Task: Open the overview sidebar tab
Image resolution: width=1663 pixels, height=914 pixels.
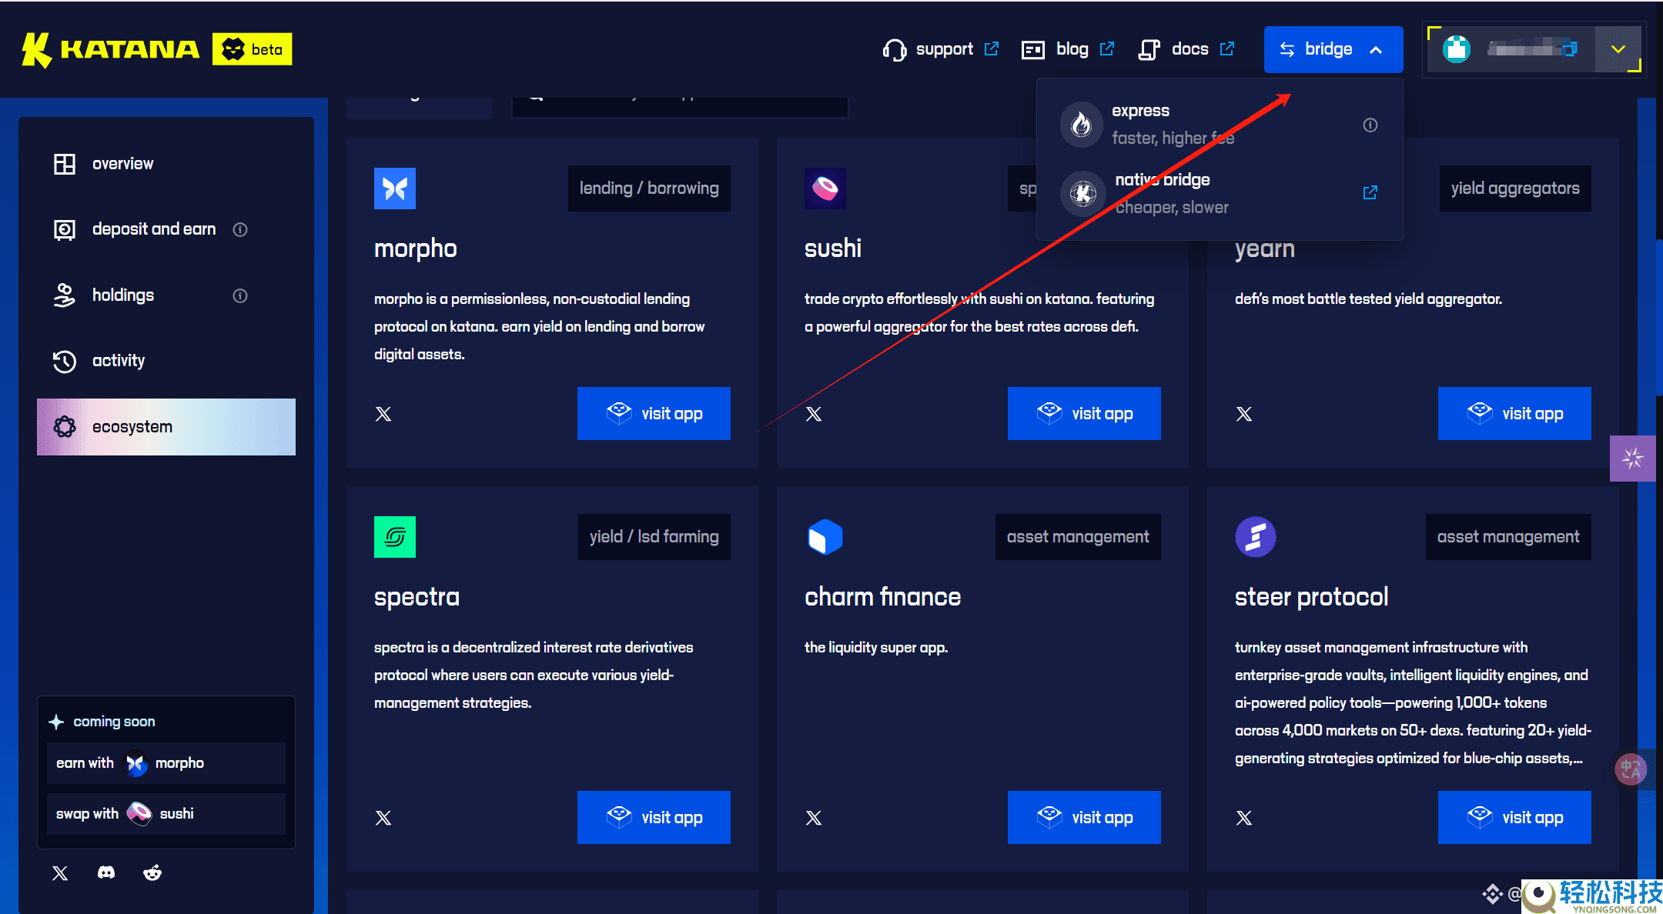Action: [x=122, y=164]
